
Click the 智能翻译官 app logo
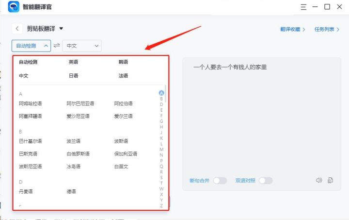coord(14,7)
